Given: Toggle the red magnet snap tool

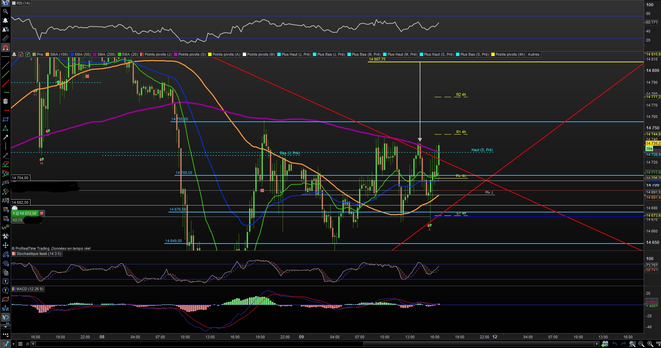Looking at the screenshot, I should (x=5, y=47).
